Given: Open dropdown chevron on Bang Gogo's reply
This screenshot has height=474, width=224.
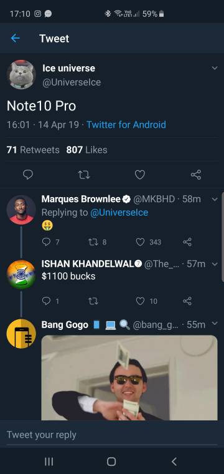Looking at the screenshot, I should click(215, 324).
